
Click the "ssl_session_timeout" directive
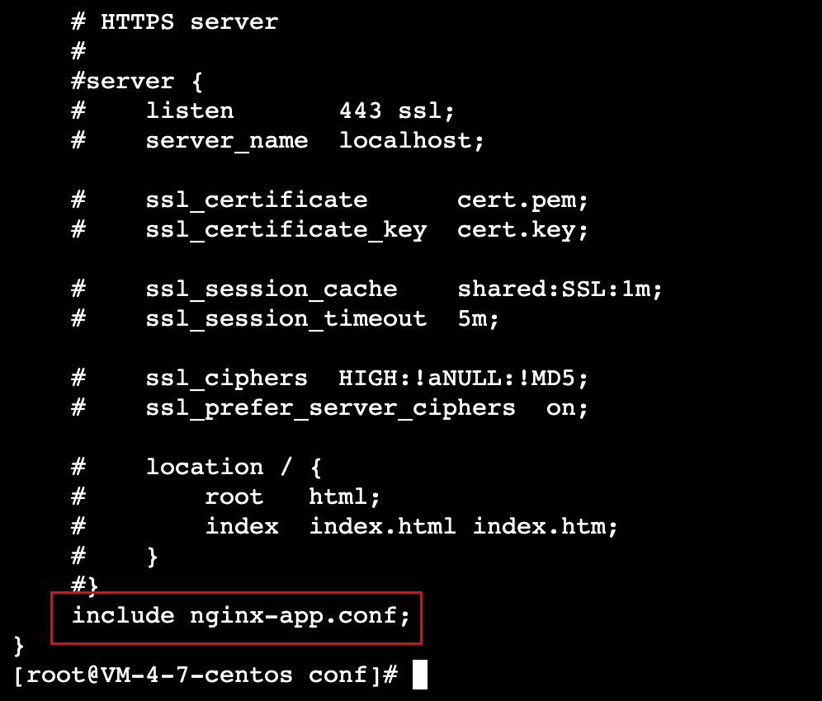click(x=286, y=318)
